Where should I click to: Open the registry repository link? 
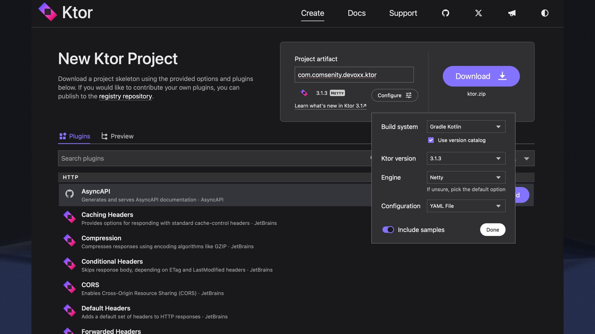pyautogui.click(x=126, y=96)
